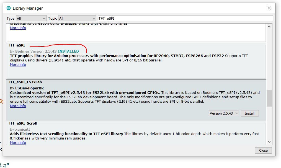Click the scrollbar track above the thumb

(x=269, y=60)
